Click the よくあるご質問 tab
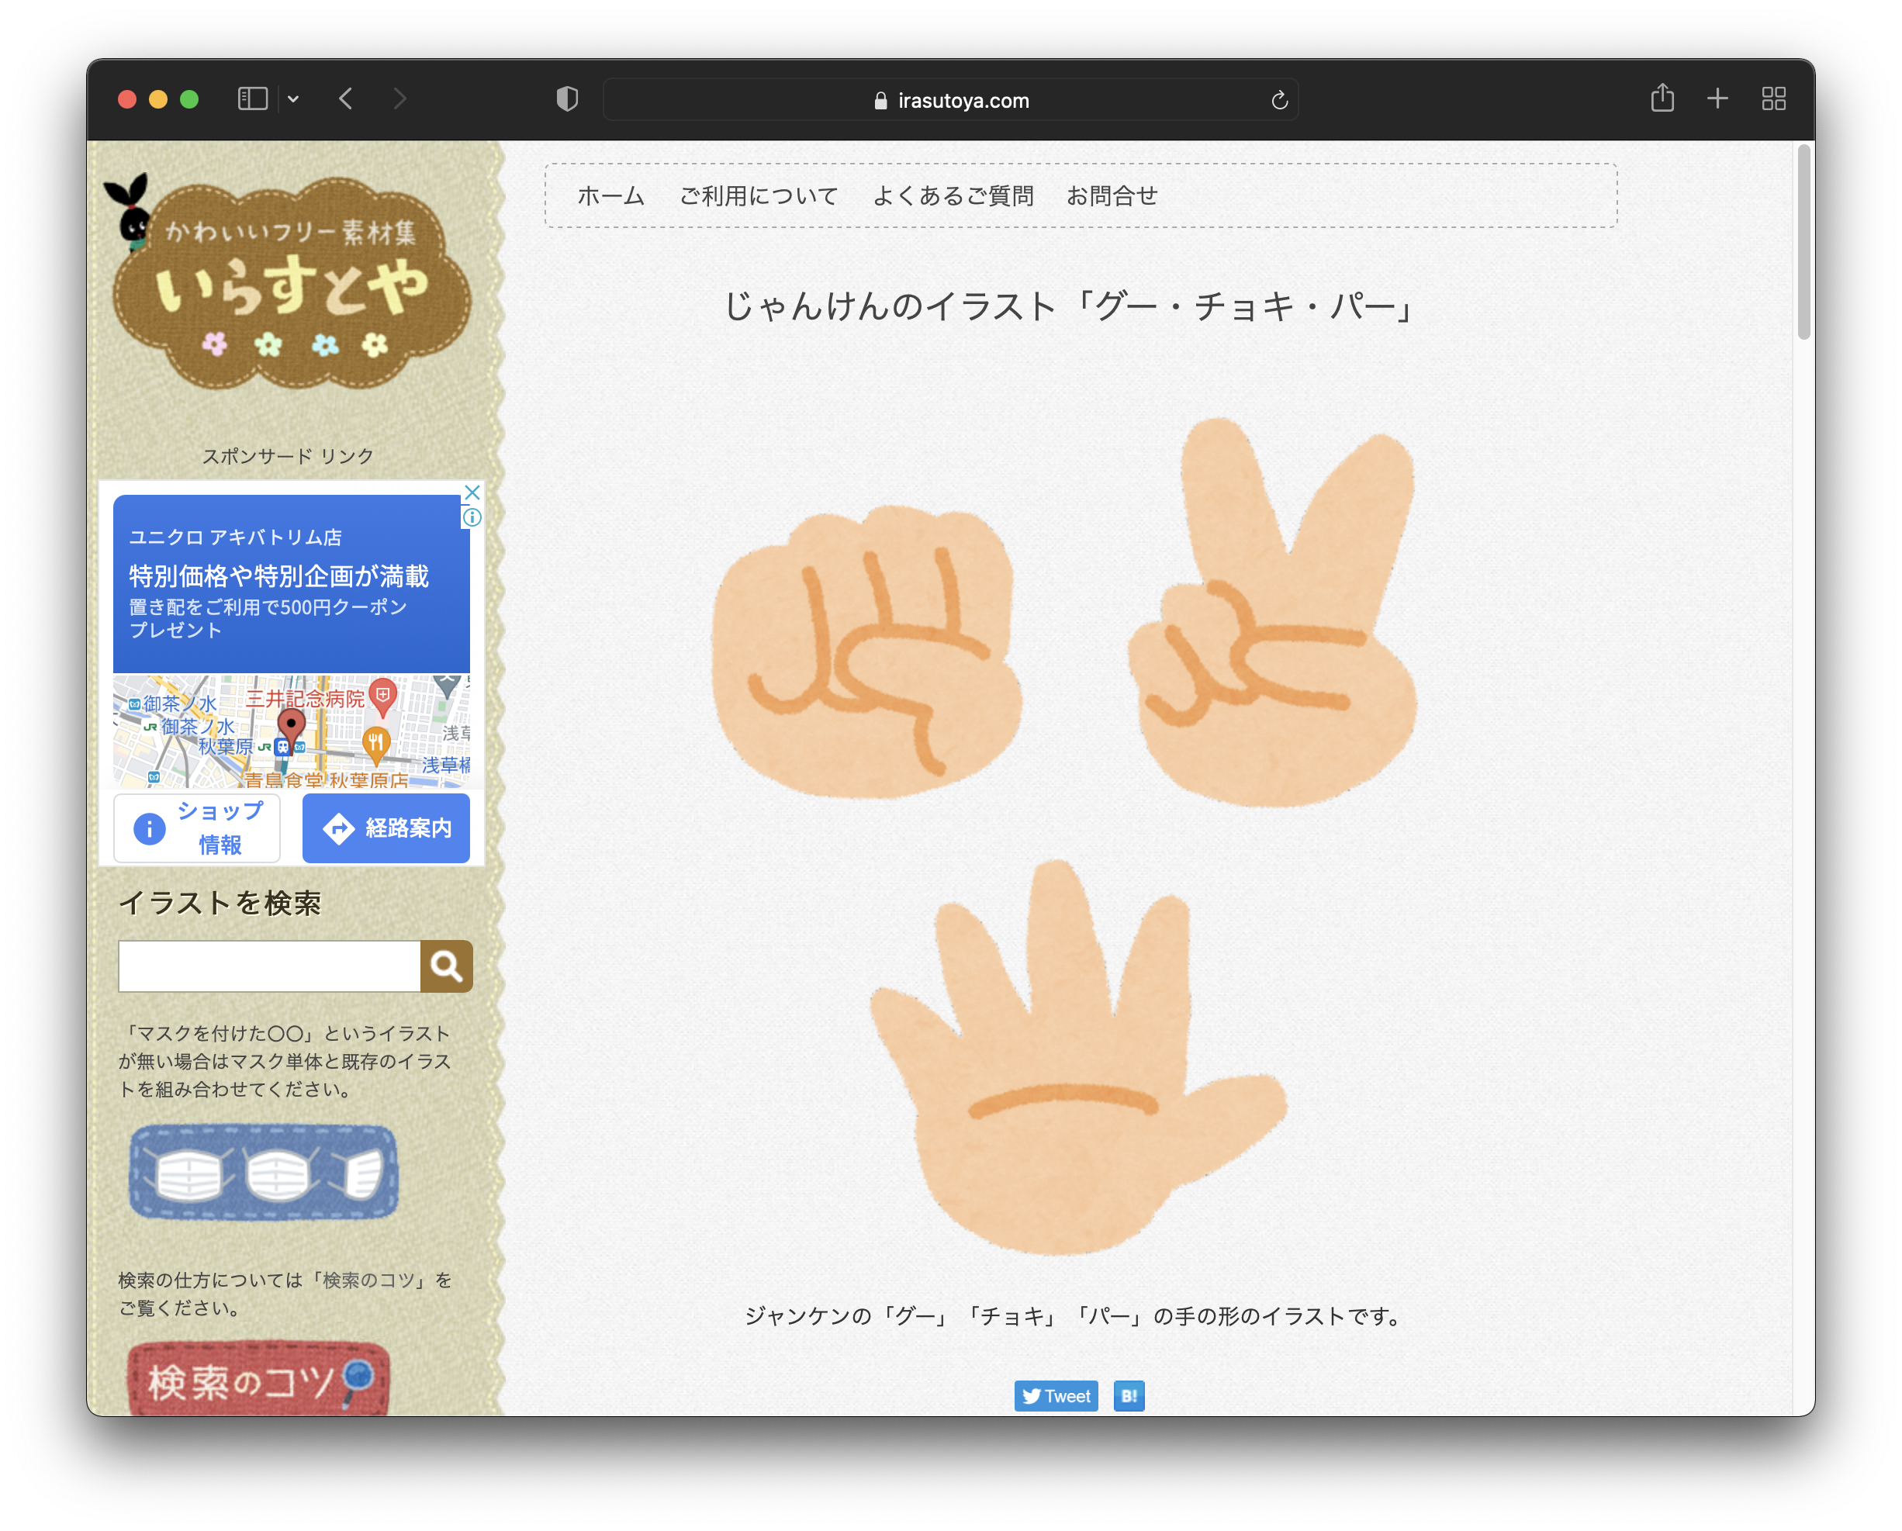Image resolution: width=1902 pixels, height=1531 pixels. pyautogui.click(x=955, y=195)
